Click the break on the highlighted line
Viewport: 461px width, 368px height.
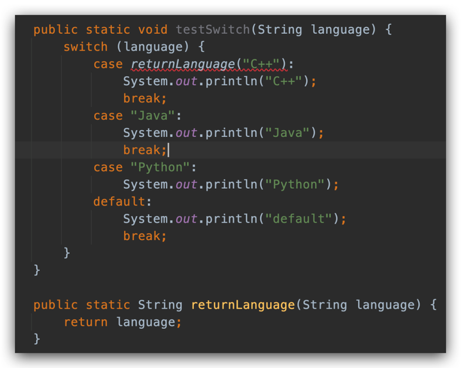(145, 150)
